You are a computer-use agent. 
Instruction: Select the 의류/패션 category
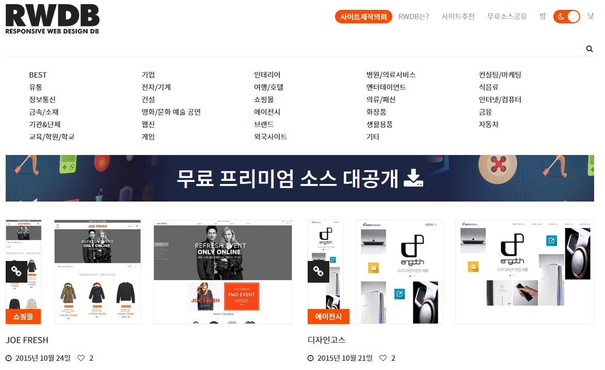381,100
